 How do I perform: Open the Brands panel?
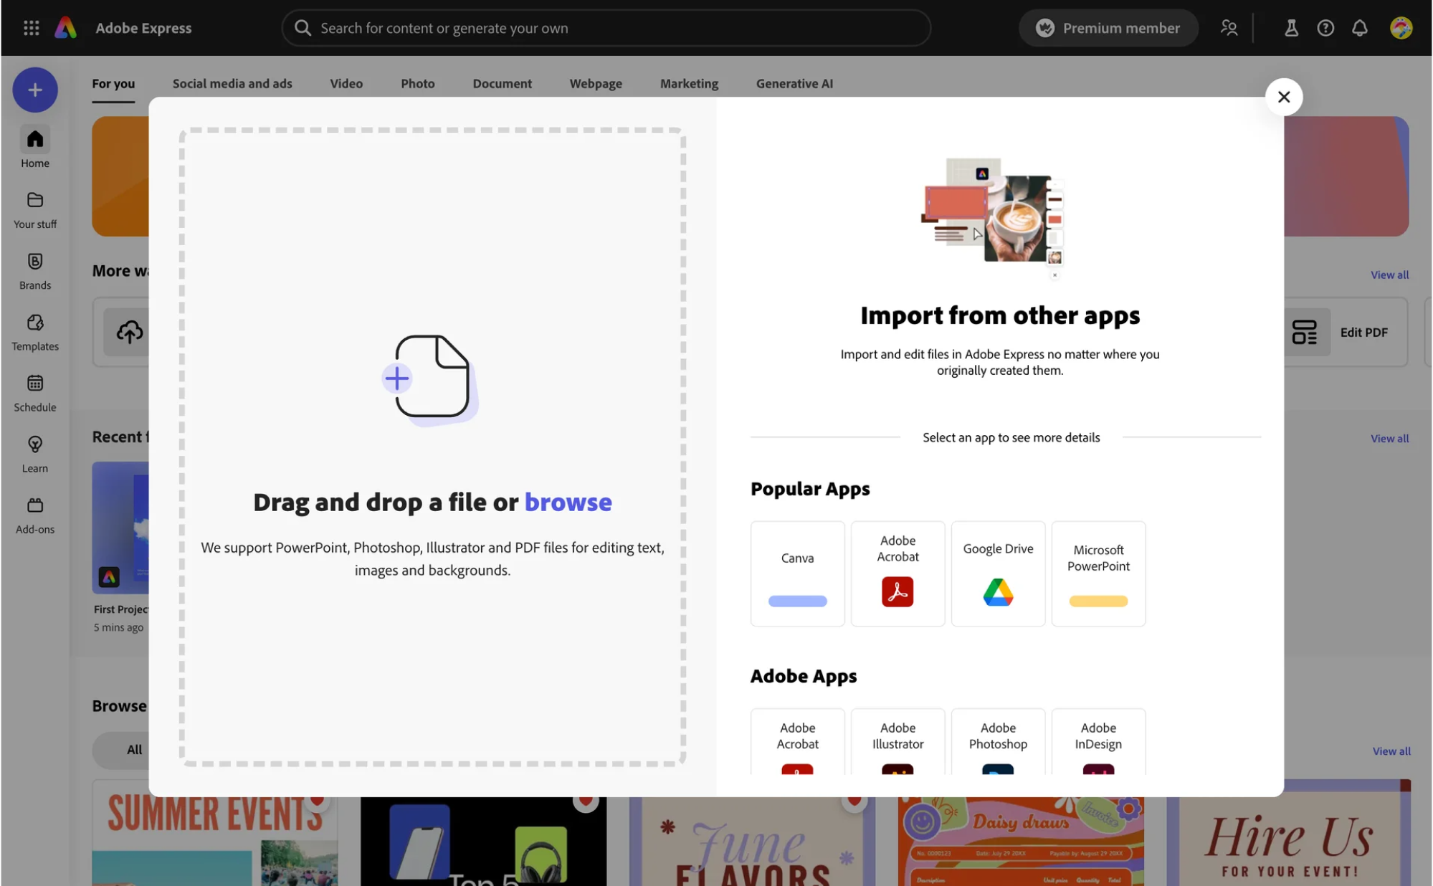coord(34,270)
